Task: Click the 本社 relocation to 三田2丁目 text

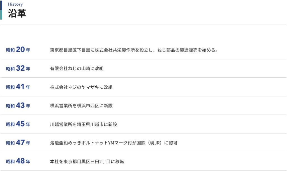Action: [x=87, y=161]
